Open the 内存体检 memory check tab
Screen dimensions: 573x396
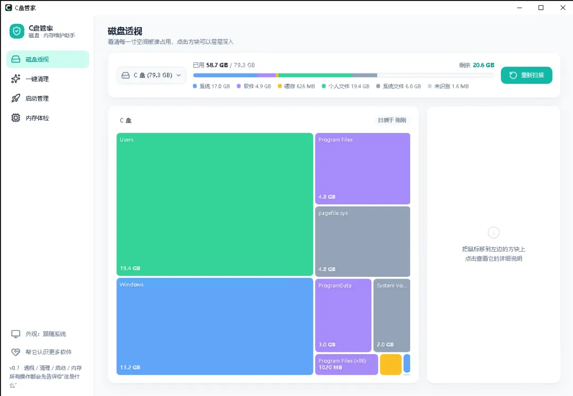[x=48, y=118]
